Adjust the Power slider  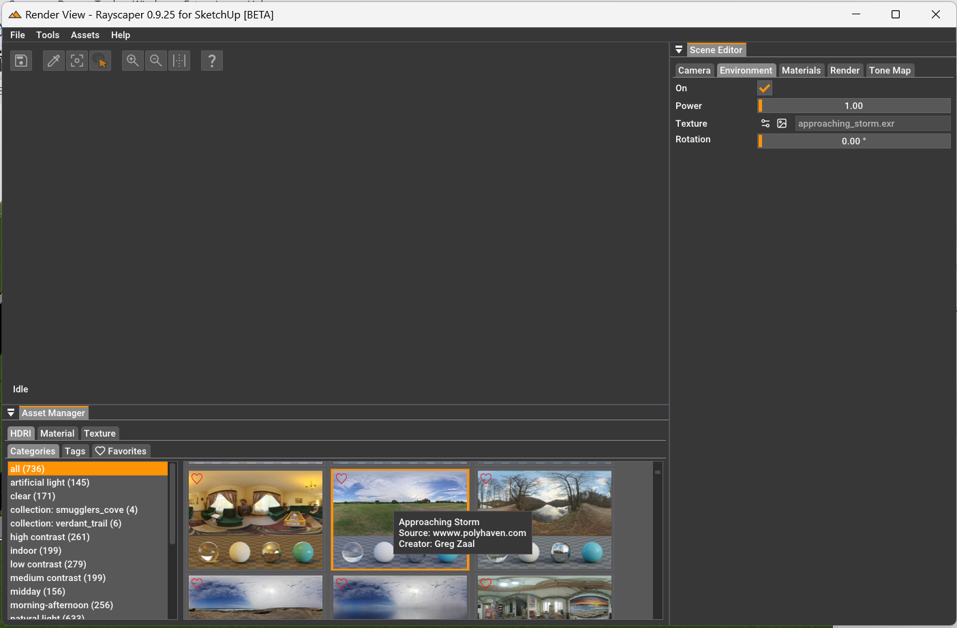tap(854, 106)
